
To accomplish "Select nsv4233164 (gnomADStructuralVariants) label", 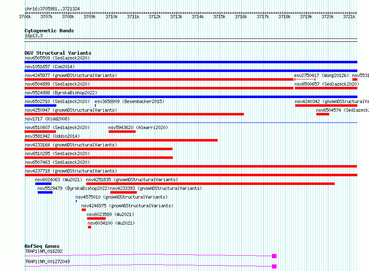I will 71,145.
